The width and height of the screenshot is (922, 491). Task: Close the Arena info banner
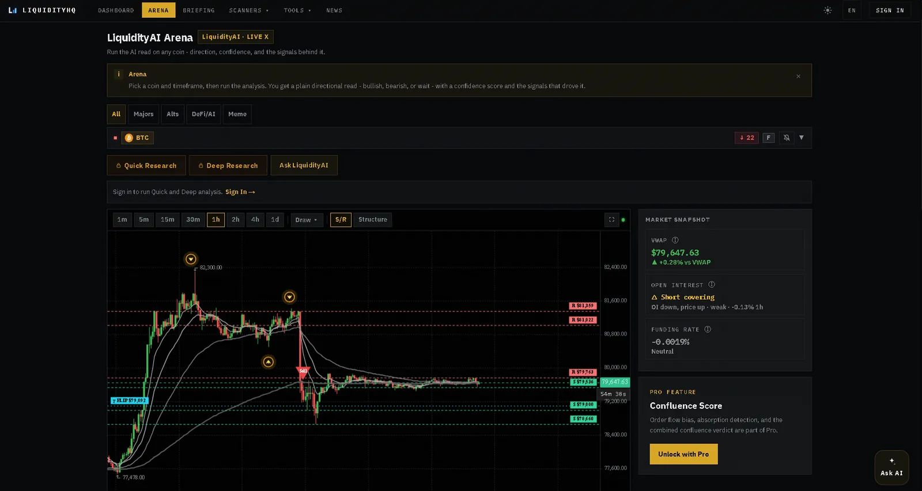tap(798, 76)
